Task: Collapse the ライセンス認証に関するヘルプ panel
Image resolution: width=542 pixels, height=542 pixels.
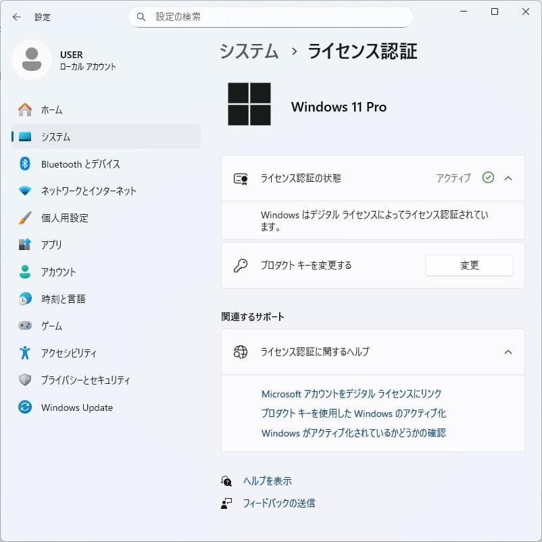Action: tap(509, 351)
